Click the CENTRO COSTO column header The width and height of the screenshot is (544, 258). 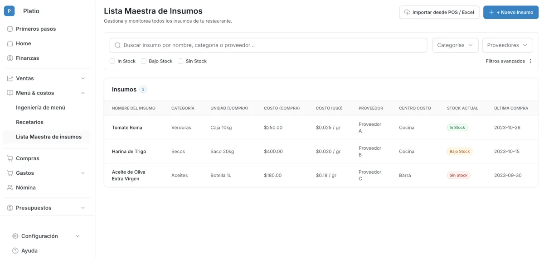pyautogui.click(x=415, y=108)
